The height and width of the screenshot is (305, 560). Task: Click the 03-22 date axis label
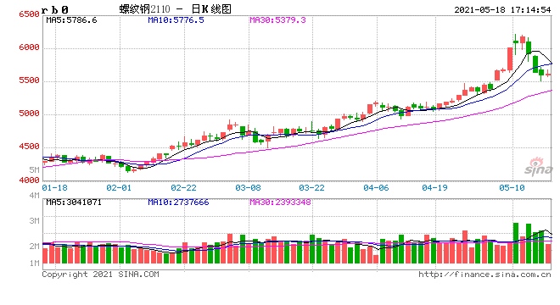311,187
